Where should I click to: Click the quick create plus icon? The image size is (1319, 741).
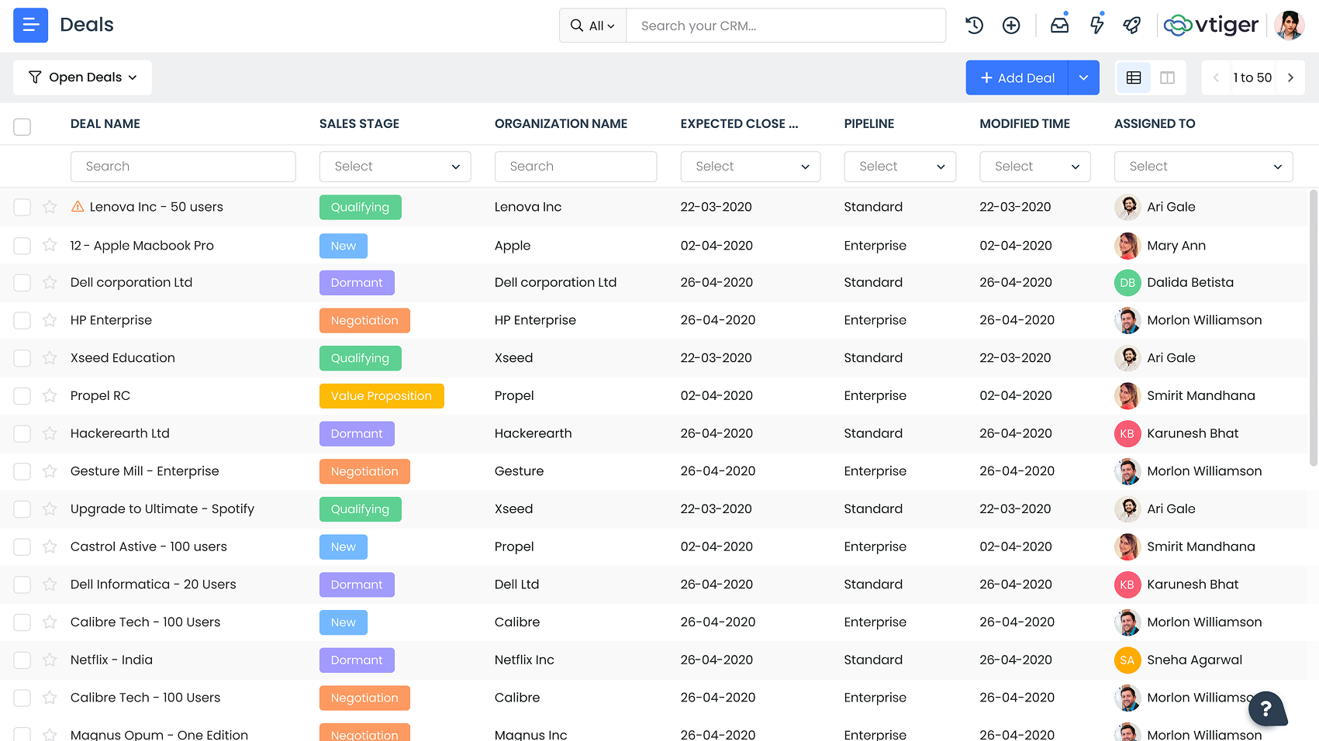[1011, 26]
